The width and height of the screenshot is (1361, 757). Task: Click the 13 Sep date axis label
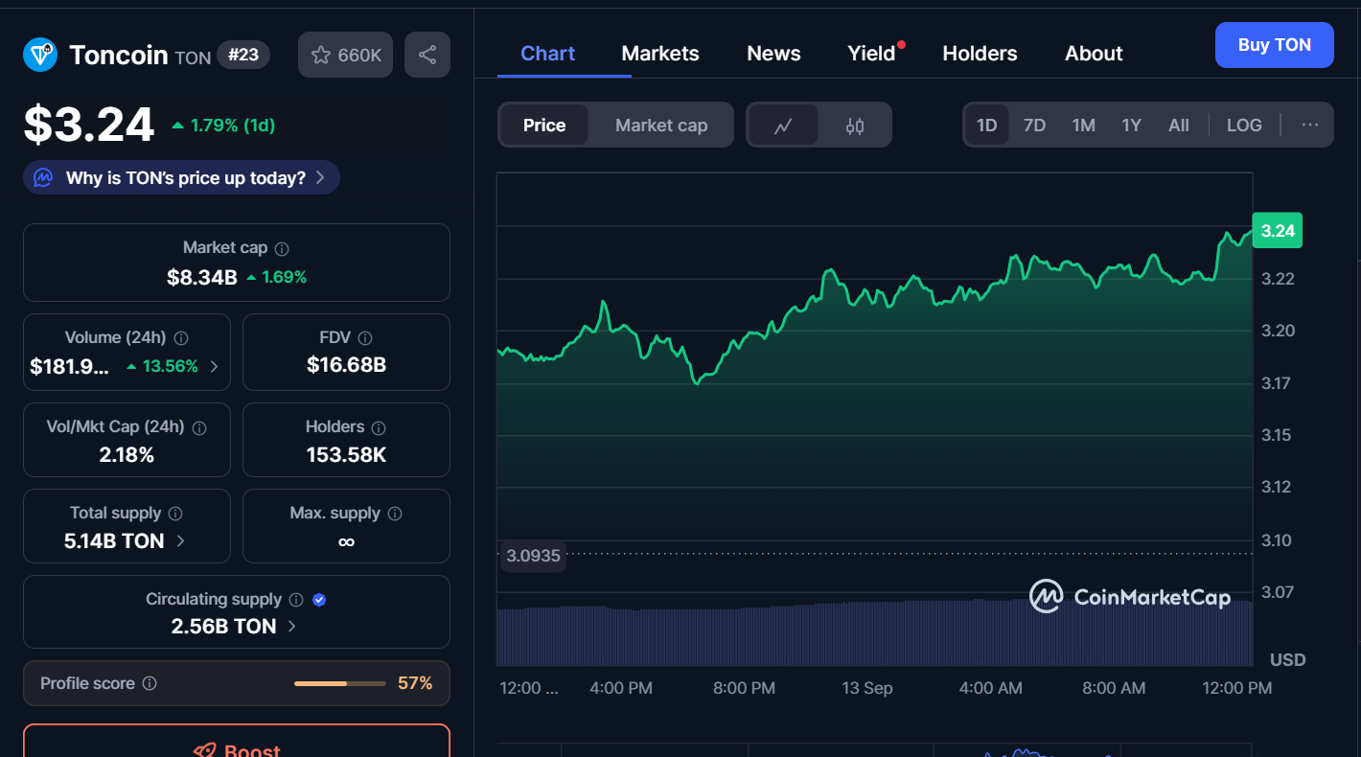(867, 688)
